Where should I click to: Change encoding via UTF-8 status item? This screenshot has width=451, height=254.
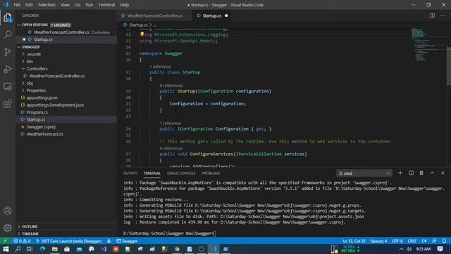click(x=397, y=241)
